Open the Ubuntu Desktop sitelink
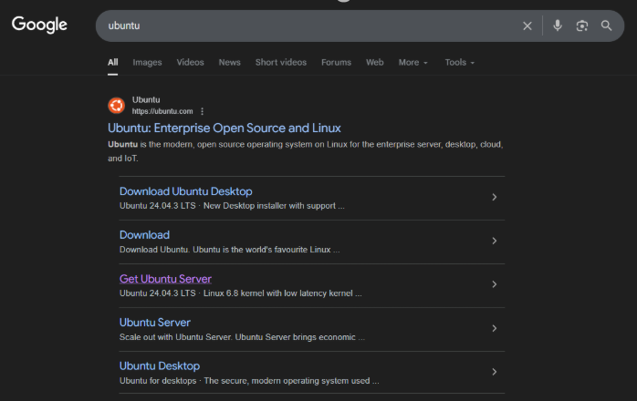Viewport: 637px width, 401px height. tap(160, 366)
